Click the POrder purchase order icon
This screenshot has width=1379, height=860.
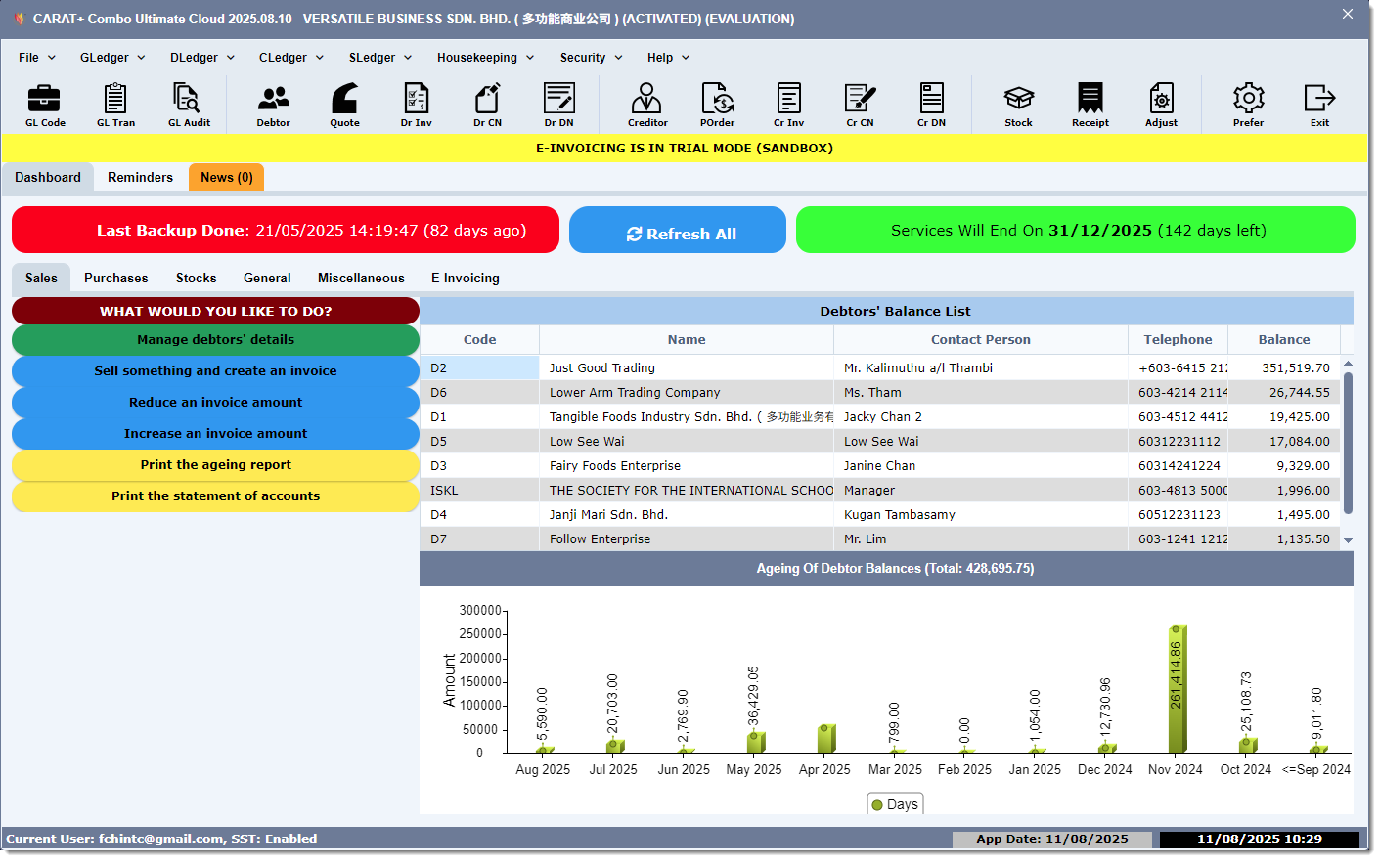pos(717,105)
